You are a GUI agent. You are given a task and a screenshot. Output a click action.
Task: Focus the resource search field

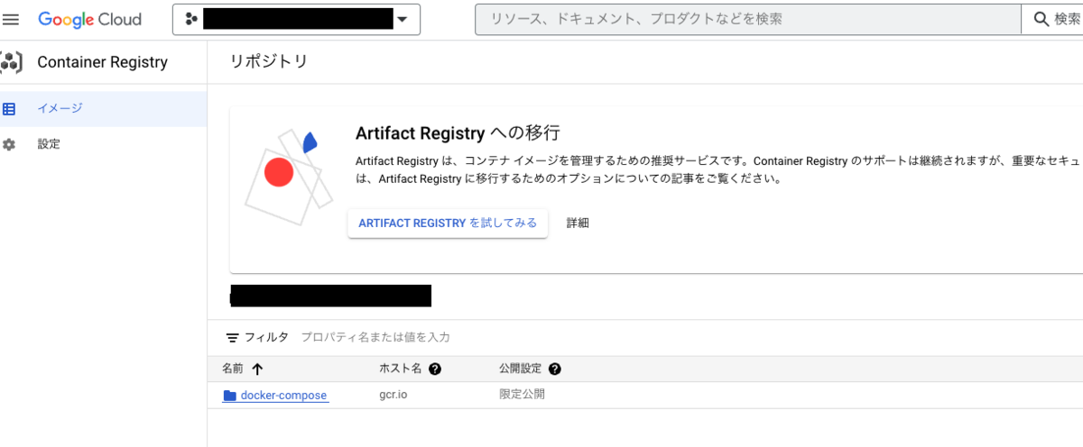click(747, 19)
